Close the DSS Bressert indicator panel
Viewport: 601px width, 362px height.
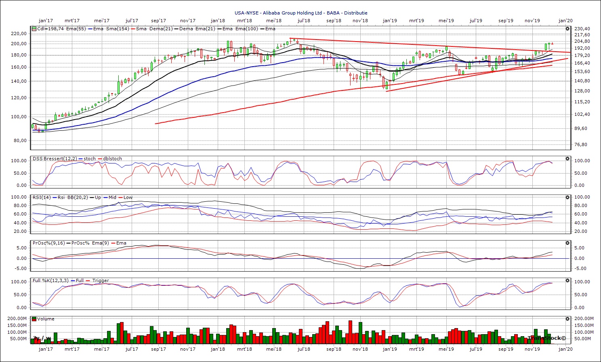pyautogui.click(x=567, y=159)
